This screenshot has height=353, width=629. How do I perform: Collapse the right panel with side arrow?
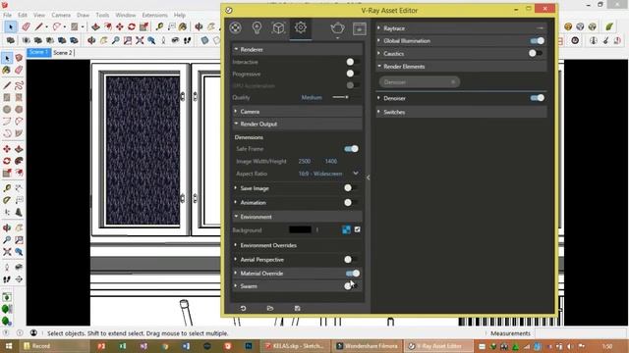pos(368,177)
